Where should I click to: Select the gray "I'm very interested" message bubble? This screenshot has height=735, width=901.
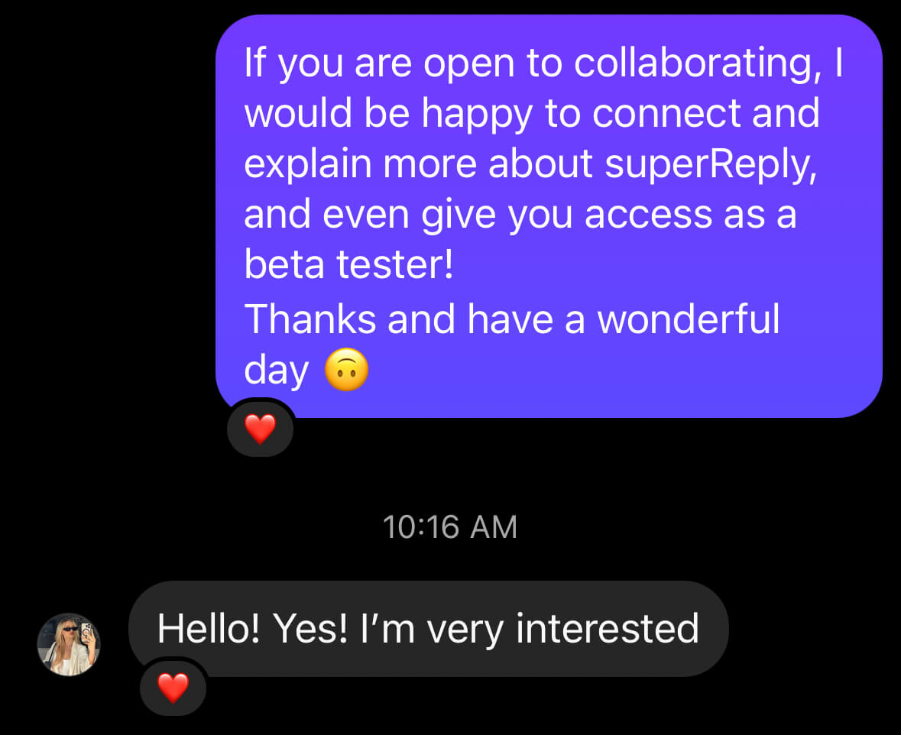(428, 629)
